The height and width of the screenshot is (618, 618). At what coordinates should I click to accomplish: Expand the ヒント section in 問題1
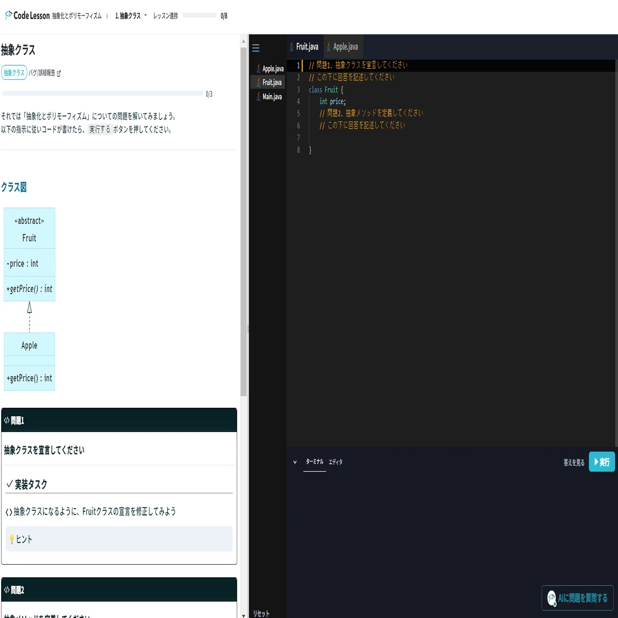tap(119, 539)
